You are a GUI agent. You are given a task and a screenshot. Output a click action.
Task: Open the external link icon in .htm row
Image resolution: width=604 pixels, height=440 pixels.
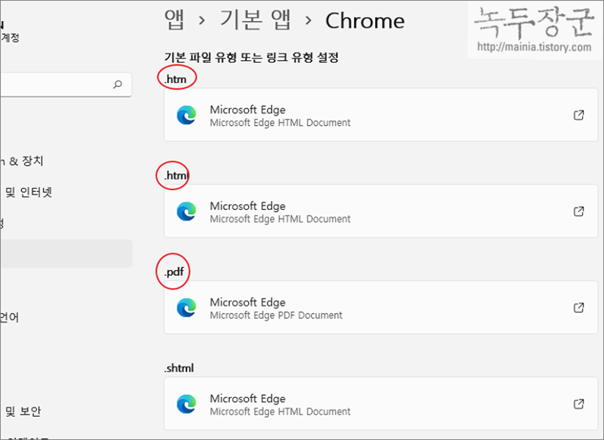(578, 115)
